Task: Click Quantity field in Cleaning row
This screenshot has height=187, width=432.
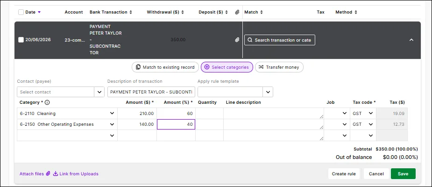Action: click(x=209, y=113)
